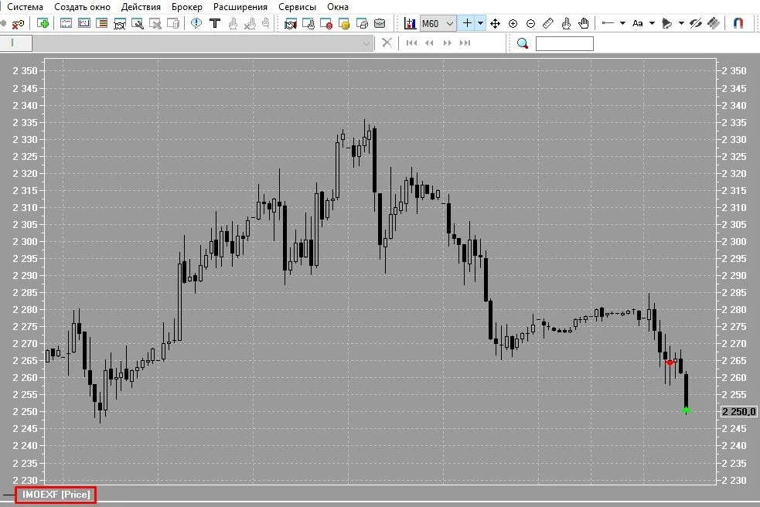Click the handshake deals window icon
The height and width of the screenshot is (507, 760).
point(291,23)
